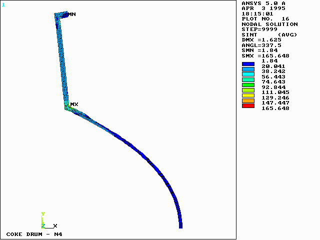Click the 'ANGL=337.5' text
Viewport: 320px width, 240px height.
coord(261,45)
